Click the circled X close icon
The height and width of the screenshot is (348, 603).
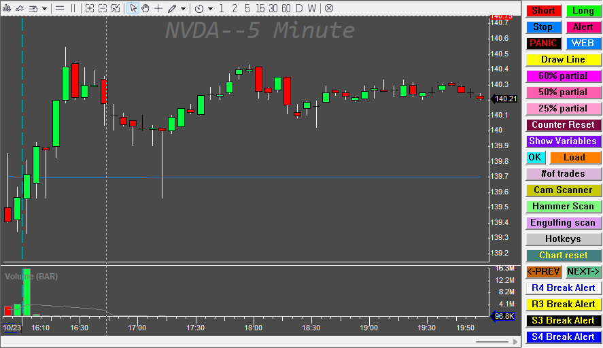click(329, 8)
